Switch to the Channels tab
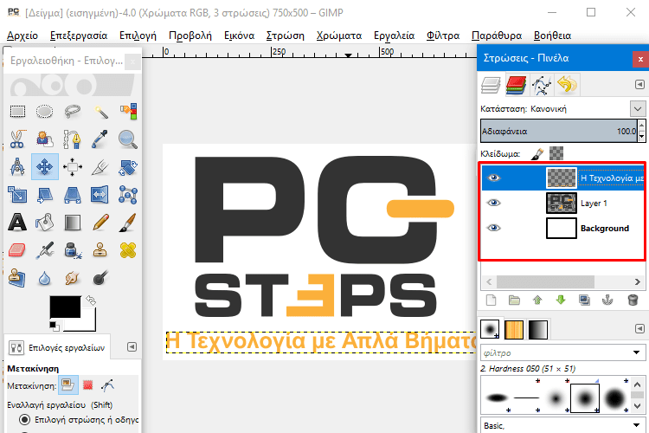Viewport: 649px width, 433px height. pyautogui.click(x=516, y=85)
